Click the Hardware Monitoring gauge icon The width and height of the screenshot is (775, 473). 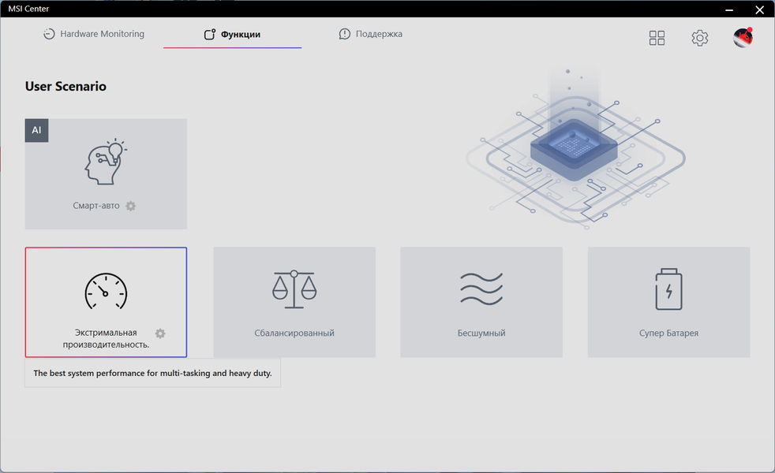click(x=49, y=34)
